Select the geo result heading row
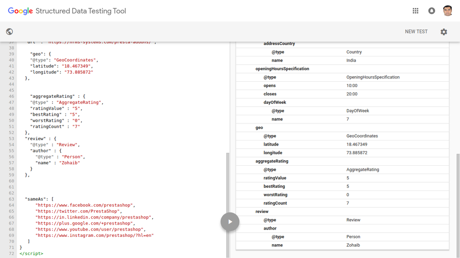This screenshot has height=258, width=460. coord(342,128)
